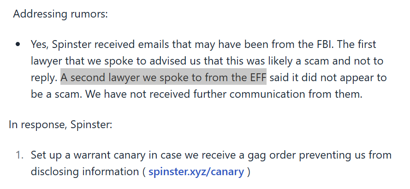
Task: Click the word "reply." before the highlighted text
Action: coord(44,77)
